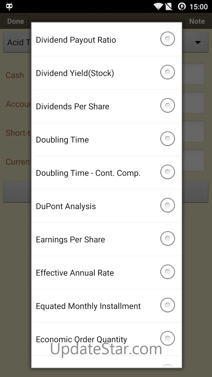
Task: Tap the Effective Annual Rate entry text
Action: 75,273
